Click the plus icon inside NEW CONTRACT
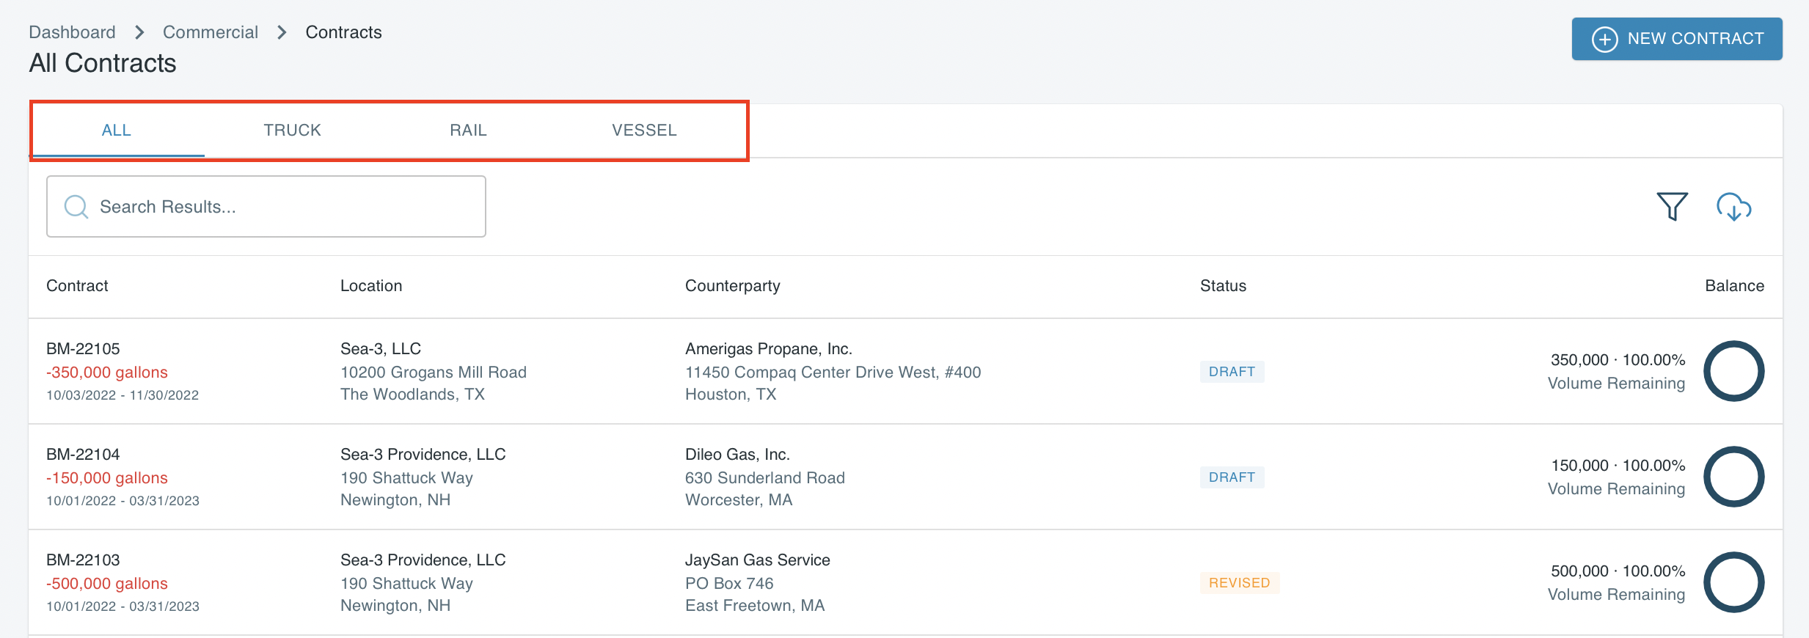Screen dimensions: 1809x638 click(1604, 39)
